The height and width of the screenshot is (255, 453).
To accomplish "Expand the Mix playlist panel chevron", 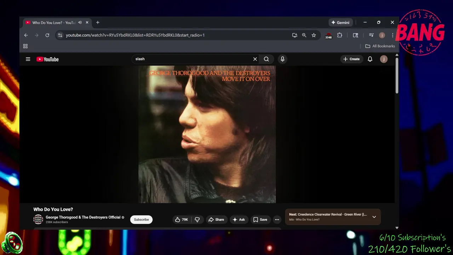I will 374,217.
